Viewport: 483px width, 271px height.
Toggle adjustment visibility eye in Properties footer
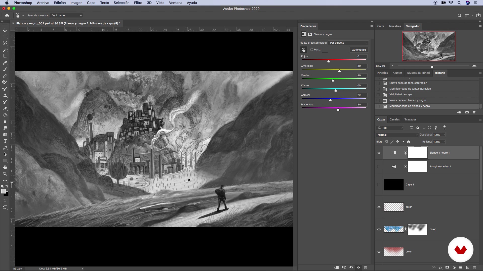358,267
